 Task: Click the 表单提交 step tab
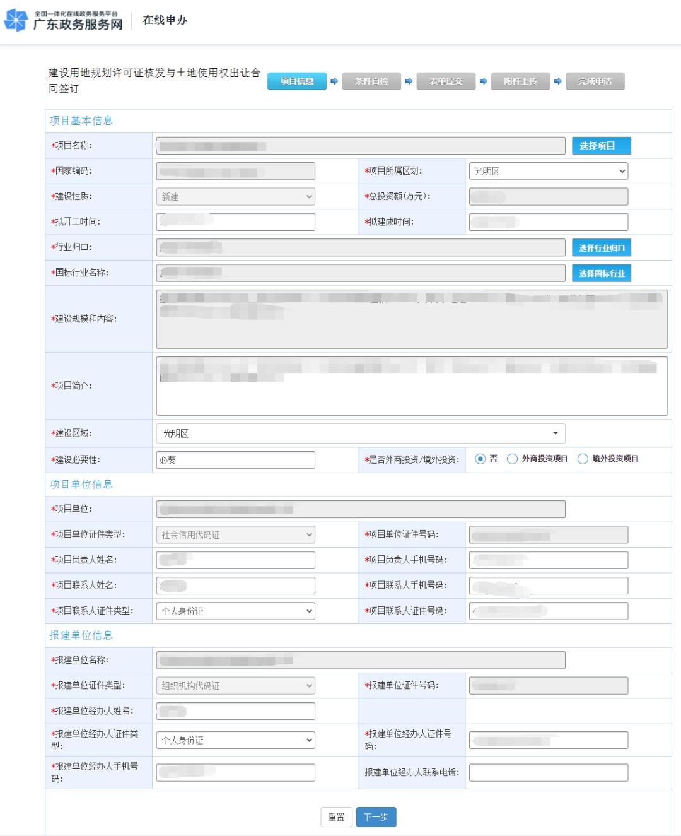click(446, 81)
